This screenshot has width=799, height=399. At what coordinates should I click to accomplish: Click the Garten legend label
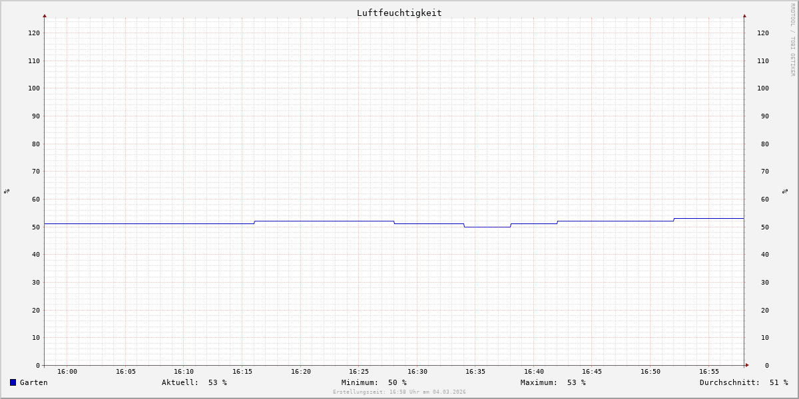click(34, 382)
